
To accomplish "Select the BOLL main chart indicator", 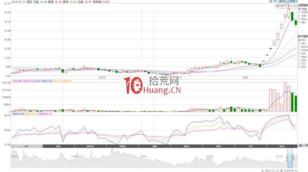I will (x=300, y=19).
